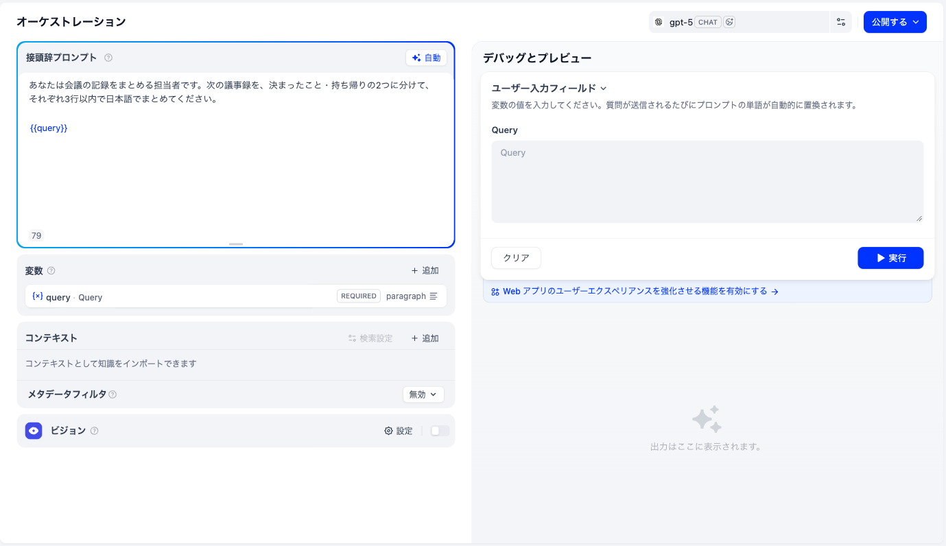The height and width of the screenshot is (546, 946).
Task: Click the help icon beside メタデータフィルタ
Action: [113, 394]
